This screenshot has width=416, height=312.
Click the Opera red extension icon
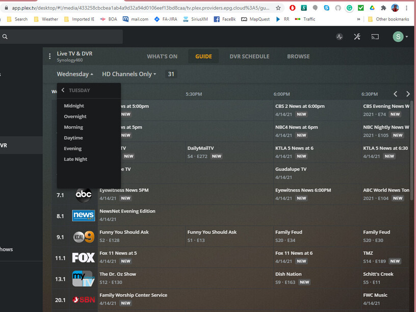292,8
